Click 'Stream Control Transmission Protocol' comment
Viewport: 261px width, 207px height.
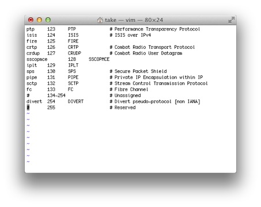(x=161, y=83)
